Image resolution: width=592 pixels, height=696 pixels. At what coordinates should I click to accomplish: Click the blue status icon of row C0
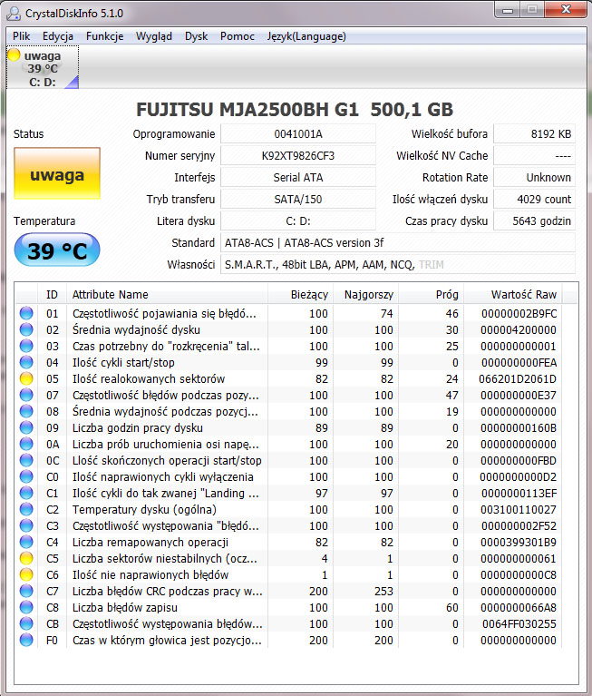(26, 476)
